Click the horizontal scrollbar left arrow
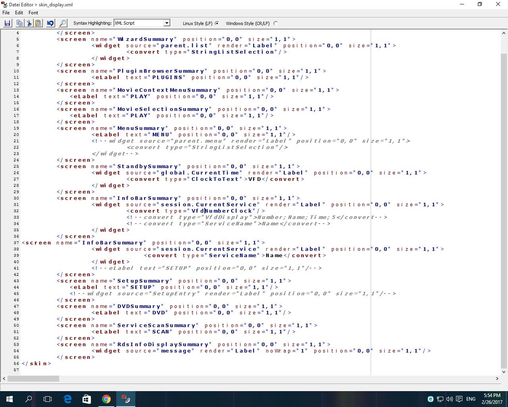The width and height of the screenshot is (508, 407). point(4,378)
